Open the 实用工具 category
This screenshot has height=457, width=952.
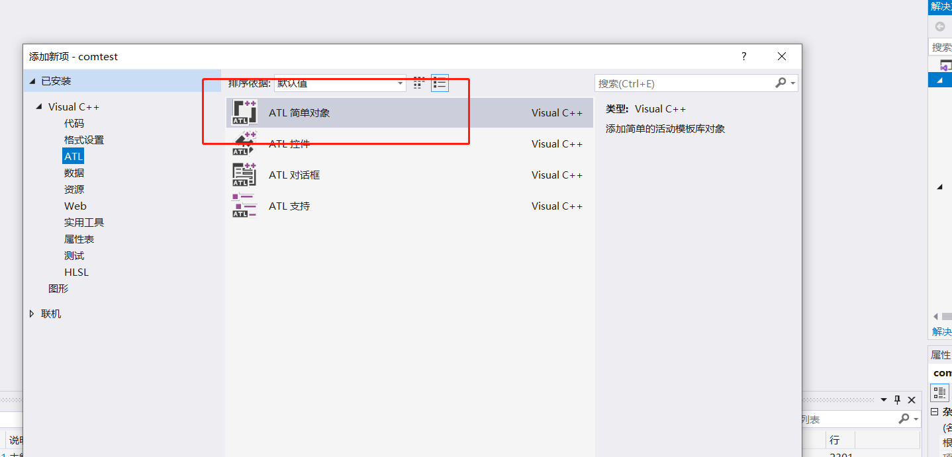coord(84,223)
